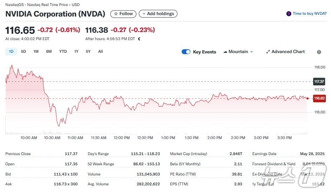Select the 1Y time range
Image resolution: width=331 pixels, height=192 pixels.
(x=76, y=52)
